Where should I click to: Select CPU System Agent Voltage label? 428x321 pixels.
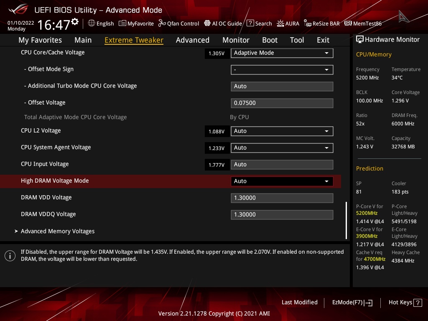click(56, 147)
